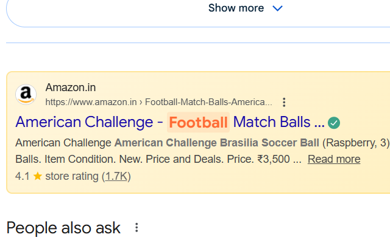Click the bold American Challenge Brasilia Soccer Ball text

coord(216,143)
